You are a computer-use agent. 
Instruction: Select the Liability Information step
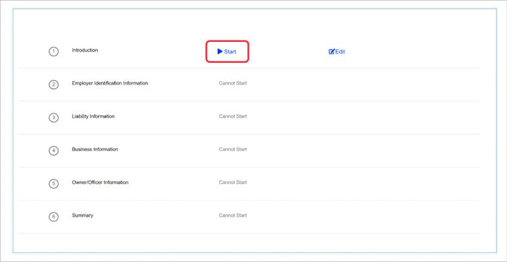[x=93, y=117]
